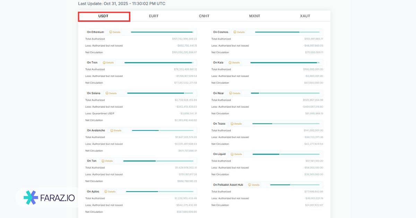The height and width of the screenshot is (218, 416).
Task: Click the Details info icon for Avalanche
Action: click(x=112, y=130)
